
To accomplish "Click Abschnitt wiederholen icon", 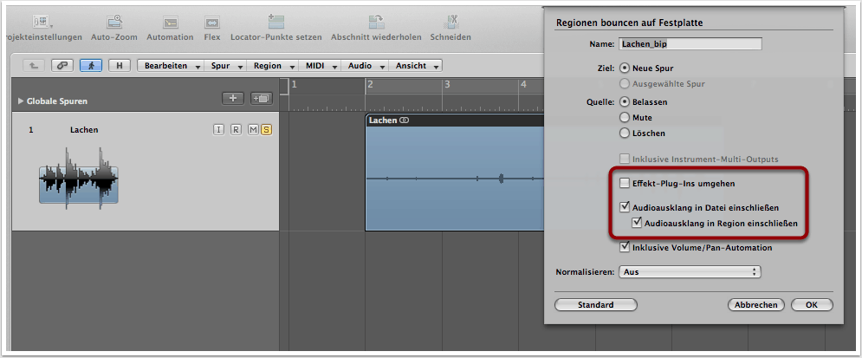I will point(377,22).
